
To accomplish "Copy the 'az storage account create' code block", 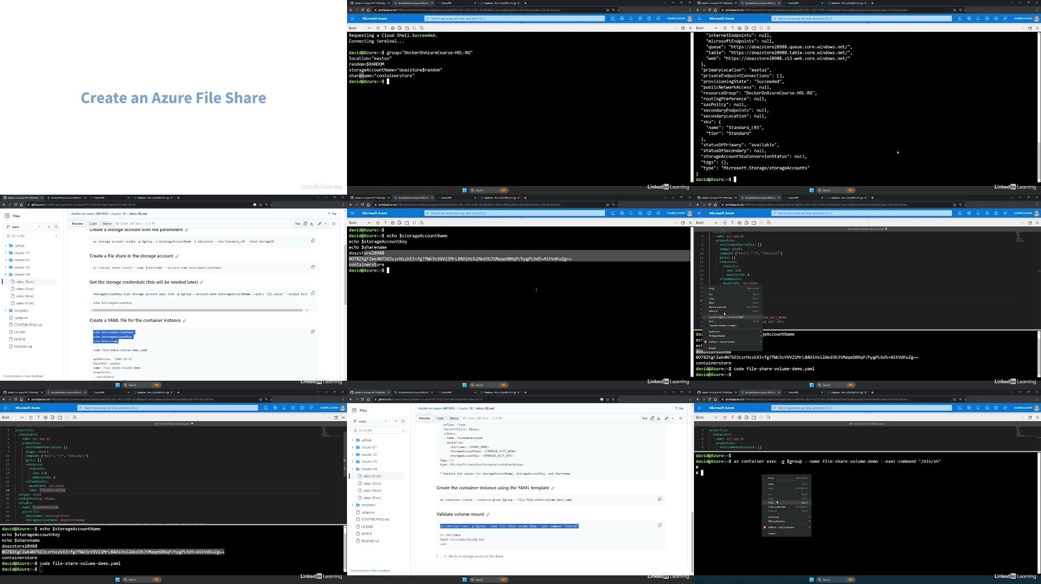I will coord(313,241).
